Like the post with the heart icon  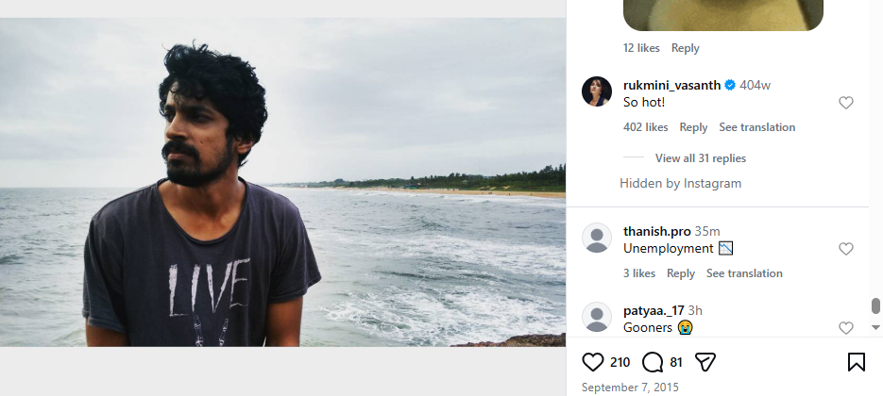593,362
